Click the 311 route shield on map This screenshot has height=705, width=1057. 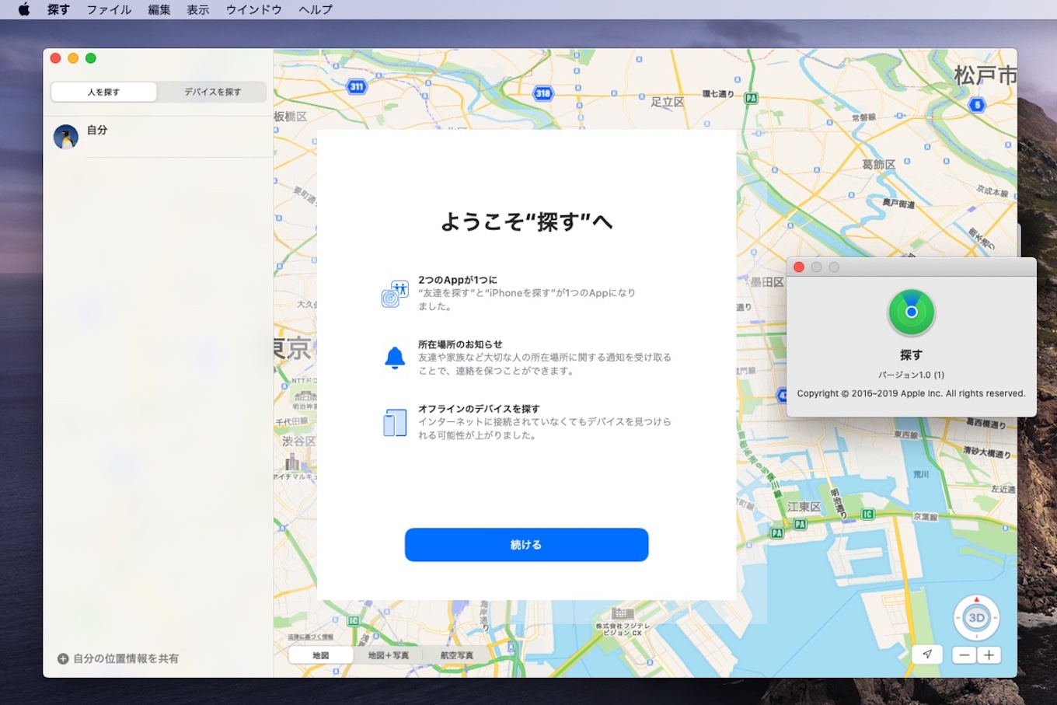357,86
